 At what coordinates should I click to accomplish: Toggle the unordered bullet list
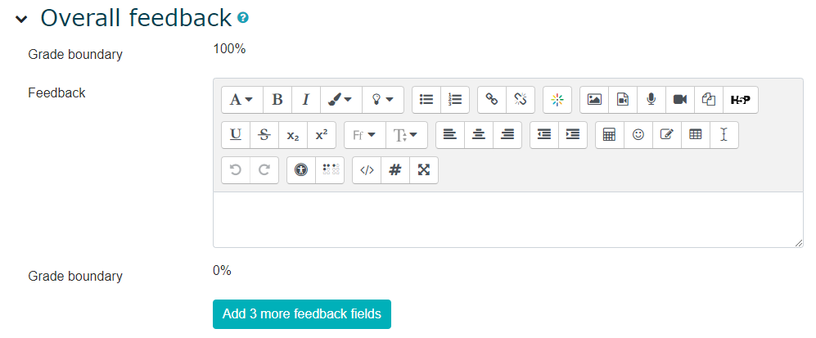tap(426, 100)
